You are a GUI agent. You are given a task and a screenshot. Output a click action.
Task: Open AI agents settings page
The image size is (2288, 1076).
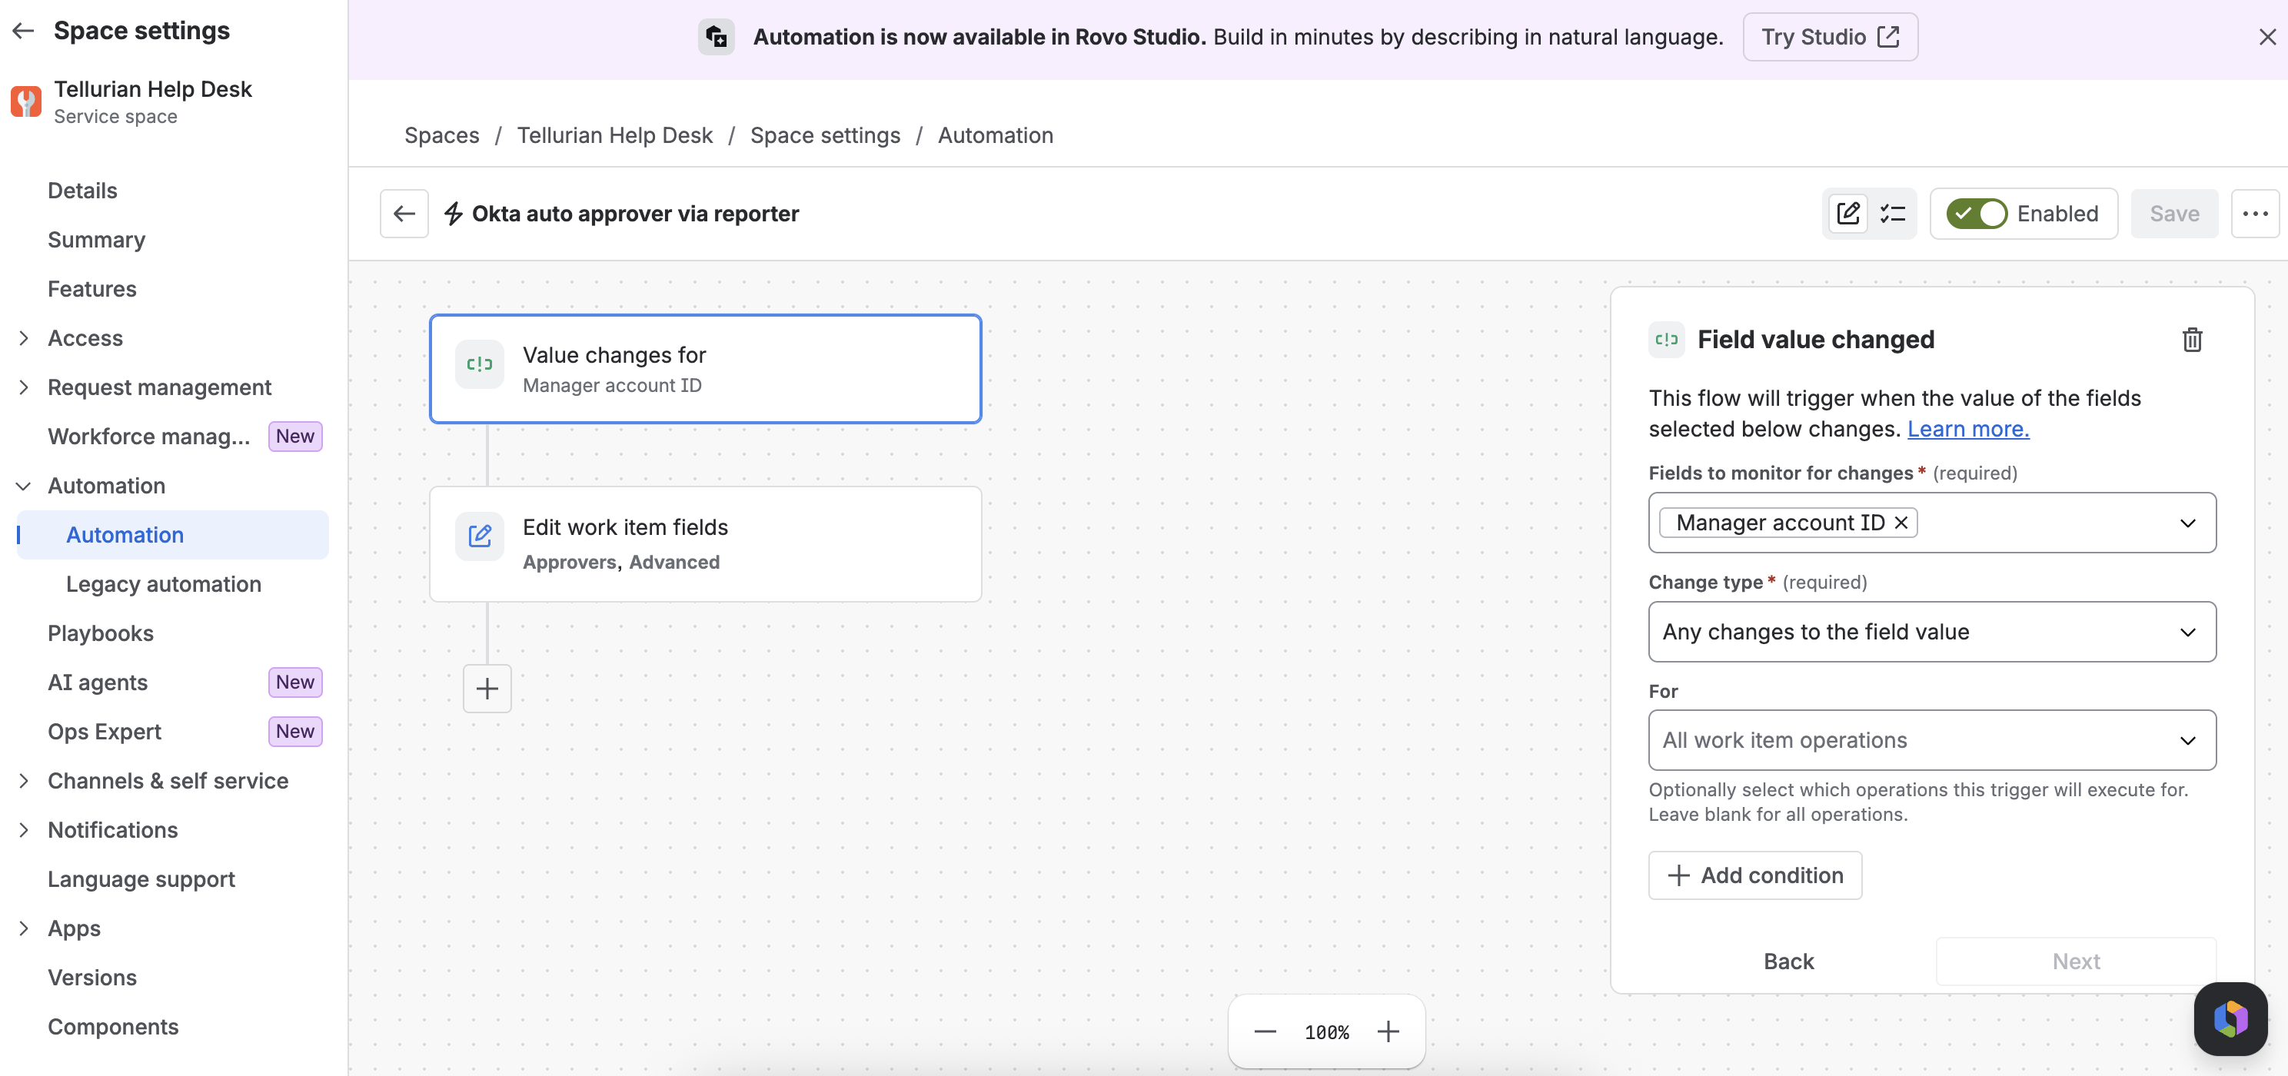98,682
